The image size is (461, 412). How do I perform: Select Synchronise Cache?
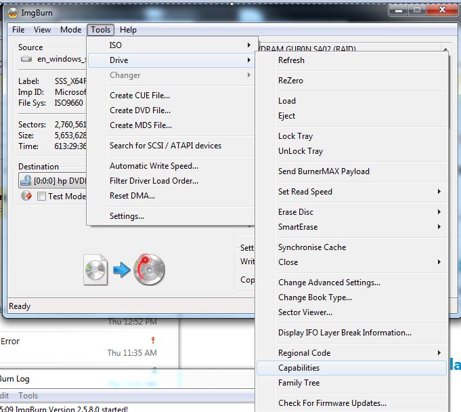pyautogui.click(x=352, y=247)
